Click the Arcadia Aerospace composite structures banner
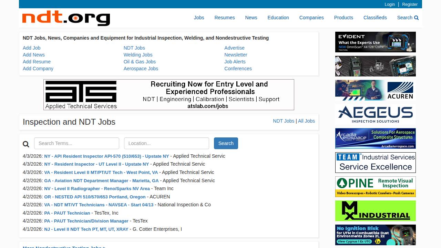 point(375,138)
